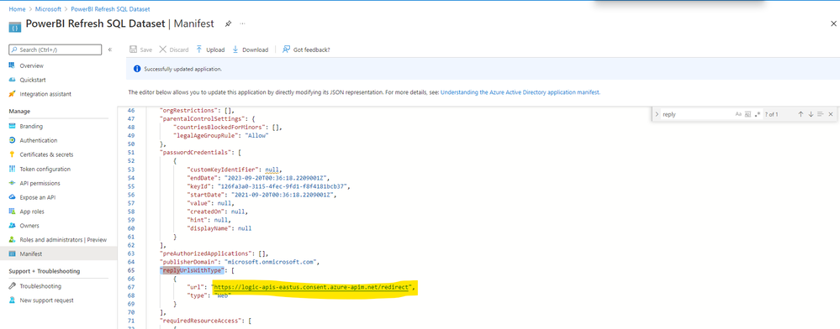840x329 pixels.
Task: Focus the Search (Ctrl+/) box
Action: [55, 50]
